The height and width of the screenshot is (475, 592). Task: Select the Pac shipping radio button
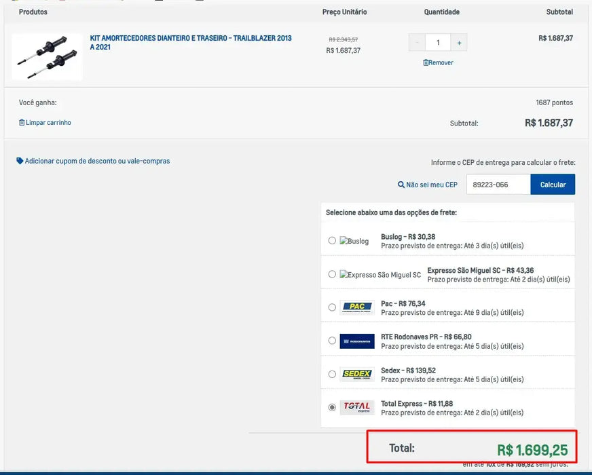(x=332, y=307)
